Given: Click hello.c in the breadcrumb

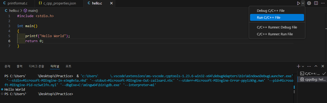Looking at the screenshot, I should [14, 11].
